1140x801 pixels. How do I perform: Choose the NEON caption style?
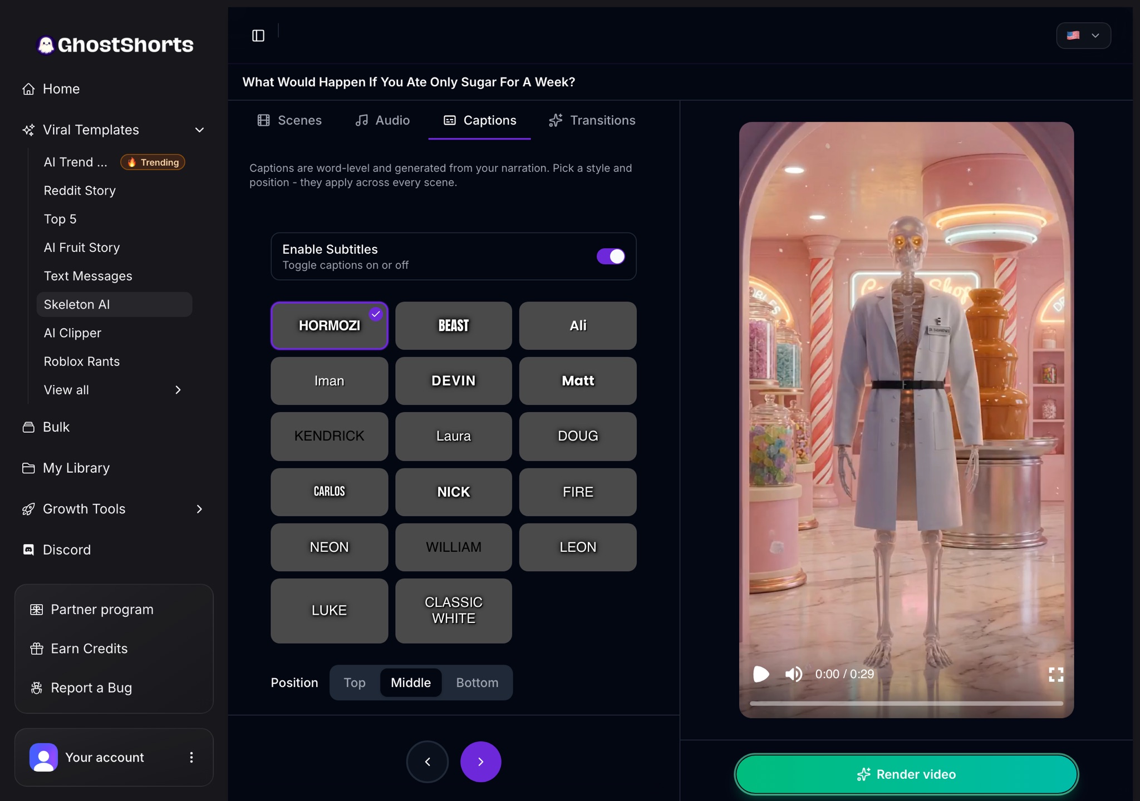329,547
